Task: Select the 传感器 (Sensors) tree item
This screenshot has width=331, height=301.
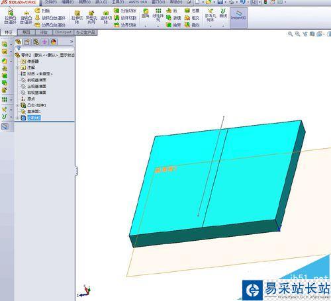Action: [x=30, y=62]
